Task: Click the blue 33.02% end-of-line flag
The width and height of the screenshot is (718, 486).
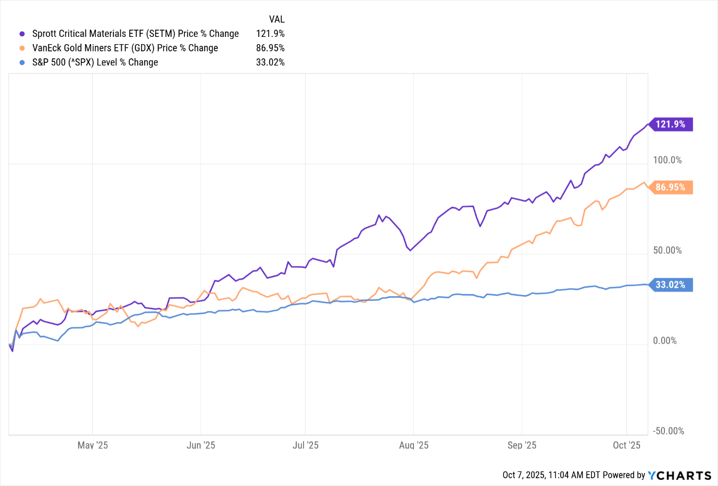Action: click(x=671, y=285)
